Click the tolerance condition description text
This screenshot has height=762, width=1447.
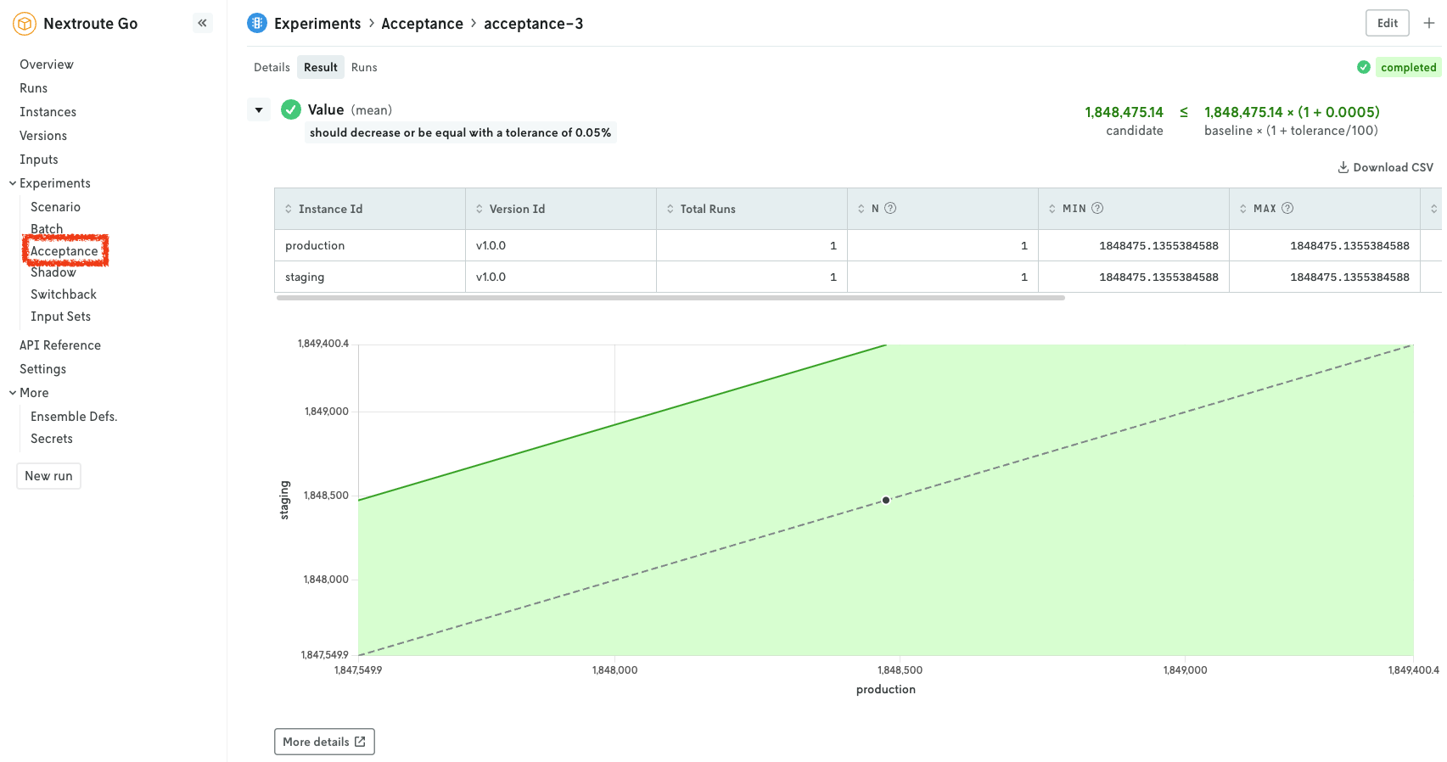point(460,132)
